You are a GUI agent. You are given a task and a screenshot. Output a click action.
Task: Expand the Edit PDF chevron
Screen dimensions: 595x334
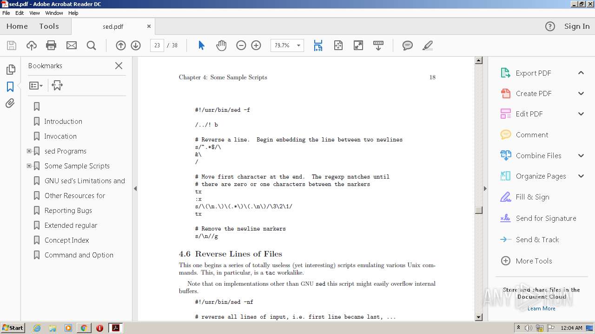point(581,114)
